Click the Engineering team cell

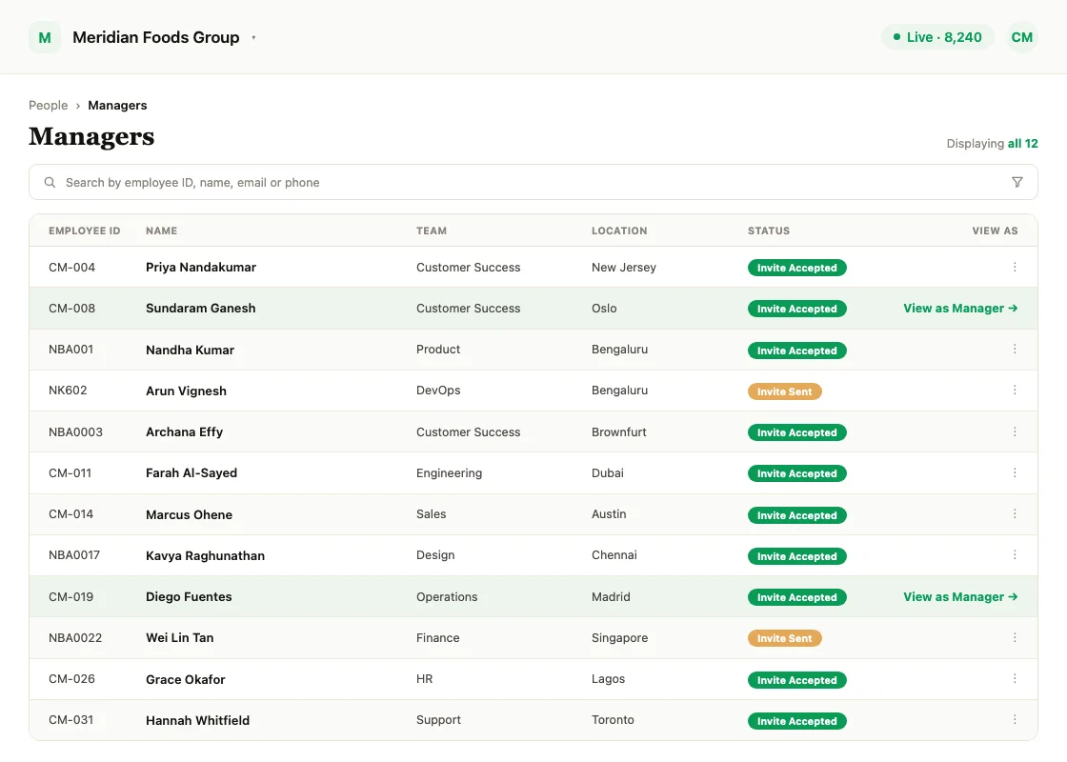(449, 472)
